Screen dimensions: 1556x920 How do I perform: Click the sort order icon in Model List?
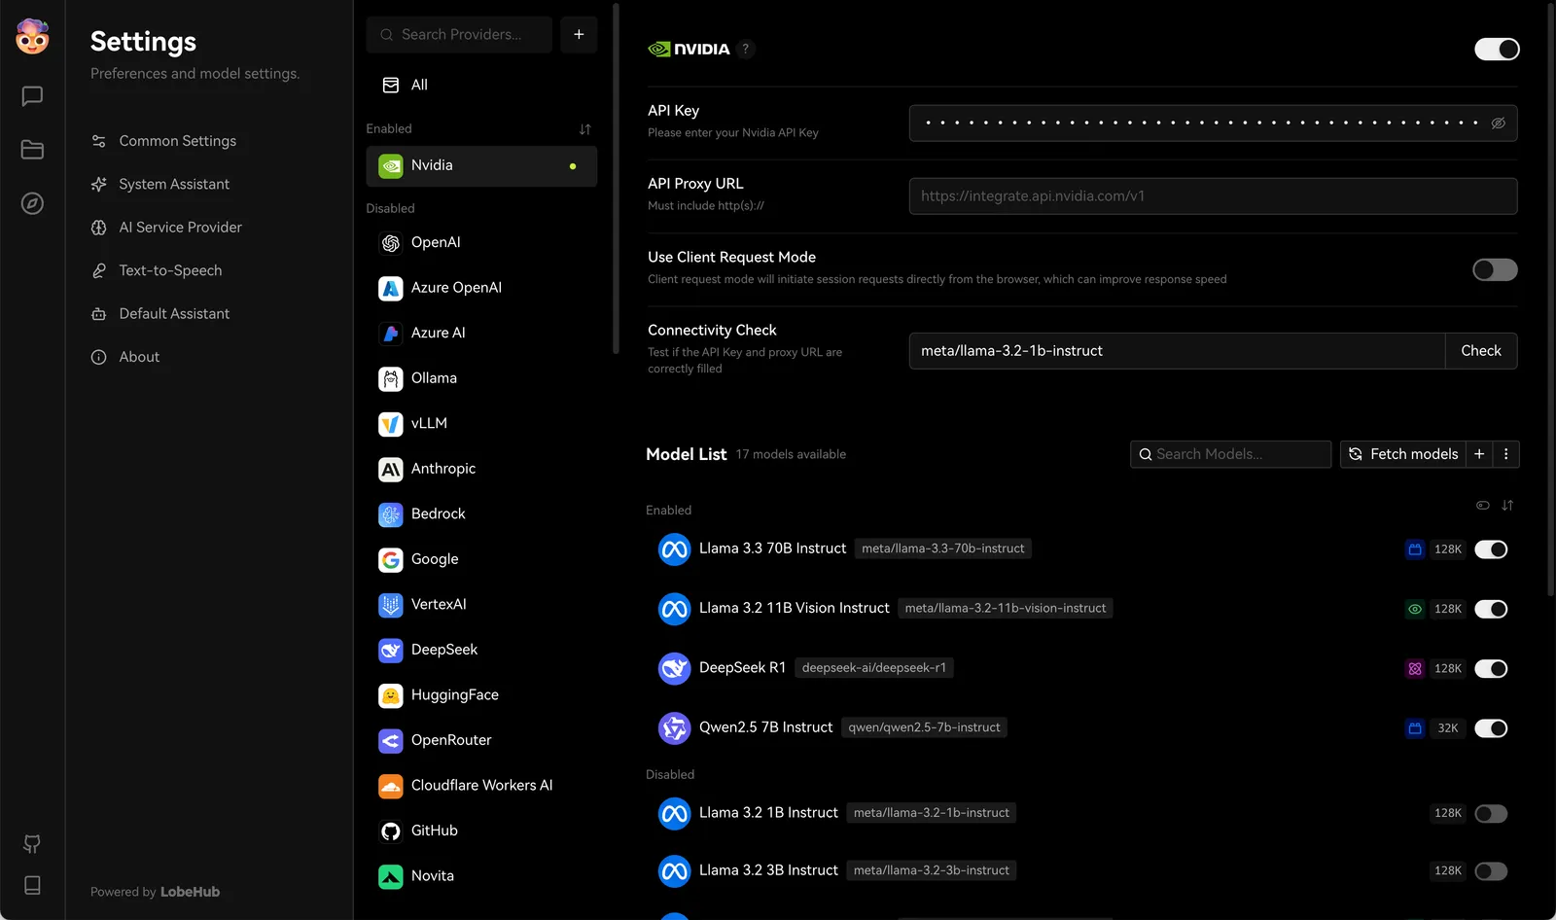[x=1508, y=506]
